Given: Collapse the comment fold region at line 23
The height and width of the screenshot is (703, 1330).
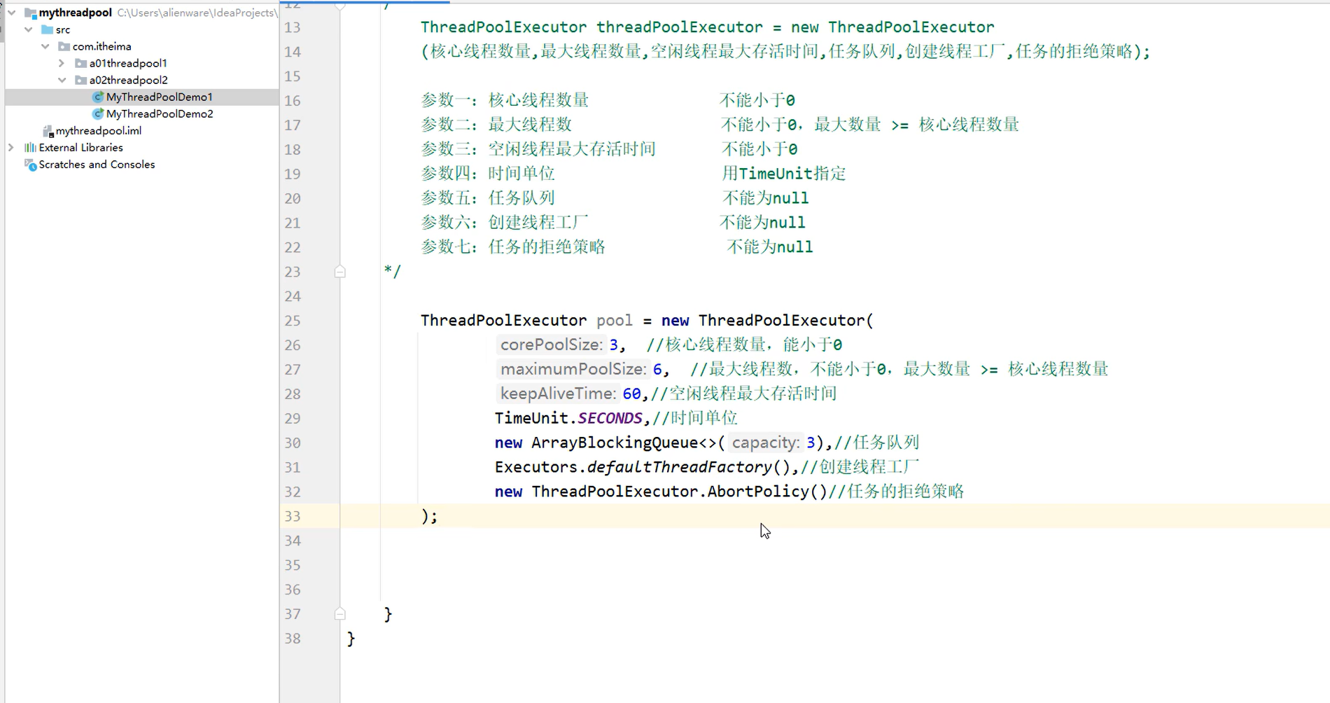Looking at the screenshot, I should click(x=340, y=272).
